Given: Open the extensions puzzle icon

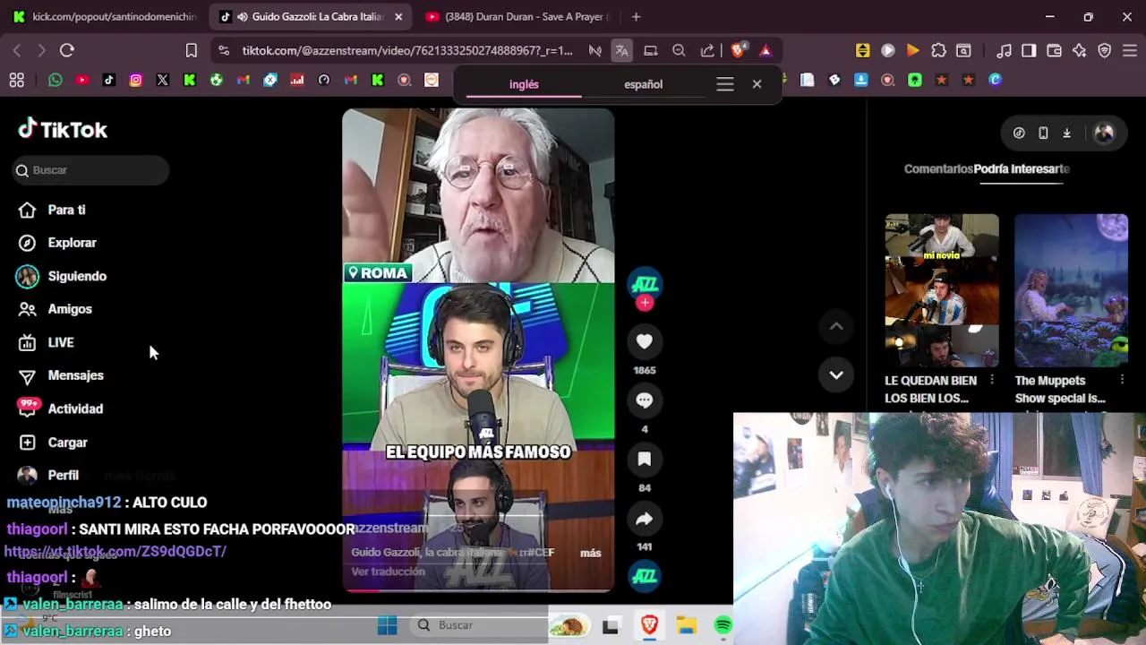Looking at the screenshot, I should [x=938, y=50].
